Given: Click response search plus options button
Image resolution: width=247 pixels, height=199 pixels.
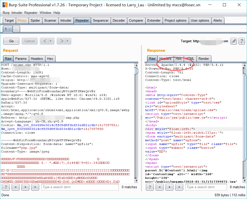Looking at the screenshot, I should tap(169, 187).
